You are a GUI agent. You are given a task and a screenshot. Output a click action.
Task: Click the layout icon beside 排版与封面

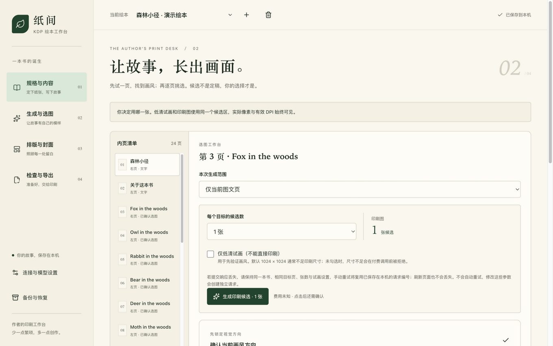pos(17,149)
